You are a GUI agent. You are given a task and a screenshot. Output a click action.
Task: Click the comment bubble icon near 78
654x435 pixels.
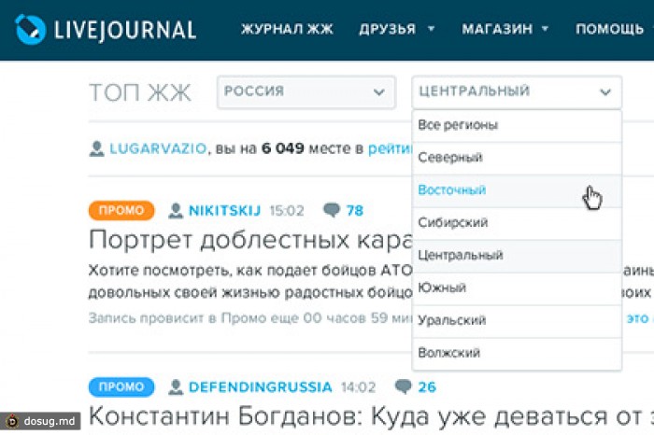click(x=332, y=210)
